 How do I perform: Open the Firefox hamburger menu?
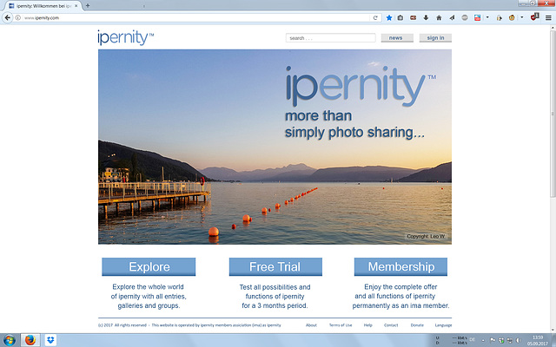pyautogui.click(x=548, y=17)
